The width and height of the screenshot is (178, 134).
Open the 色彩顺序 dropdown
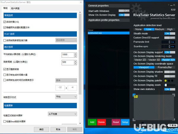pyautogui.click(x=66, y=40)
